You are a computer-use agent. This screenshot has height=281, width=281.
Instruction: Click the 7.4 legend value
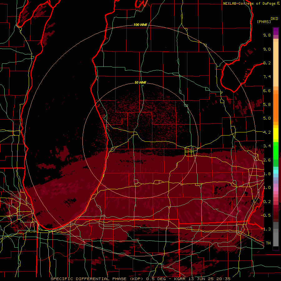point(267,77)
